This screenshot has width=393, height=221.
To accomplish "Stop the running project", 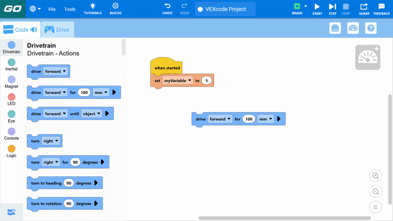I will pos(346,9).
